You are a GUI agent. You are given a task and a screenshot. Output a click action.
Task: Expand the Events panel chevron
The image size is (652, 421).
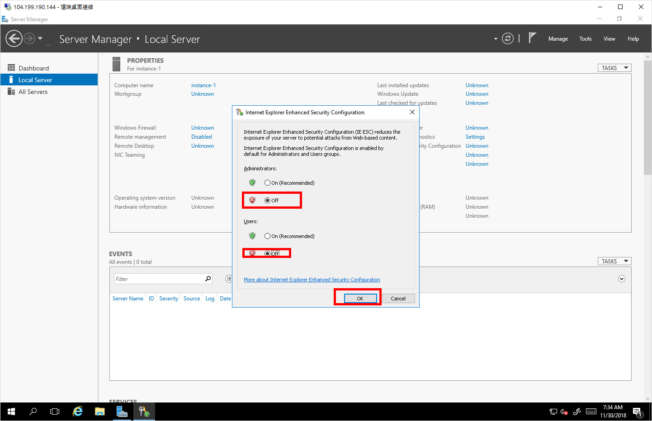[x=622, y=279]
